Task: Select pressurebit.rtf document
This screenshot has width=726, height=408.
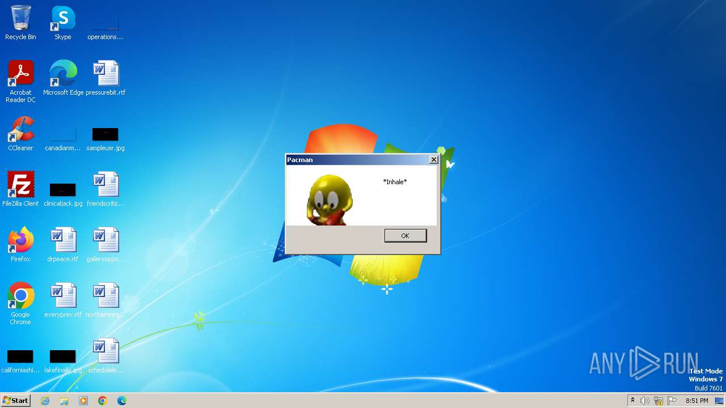Action: pyautogui.click(x=105, y=78)
